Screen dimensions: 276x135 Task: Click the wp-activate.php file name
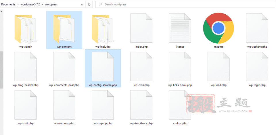click(257, 47)
